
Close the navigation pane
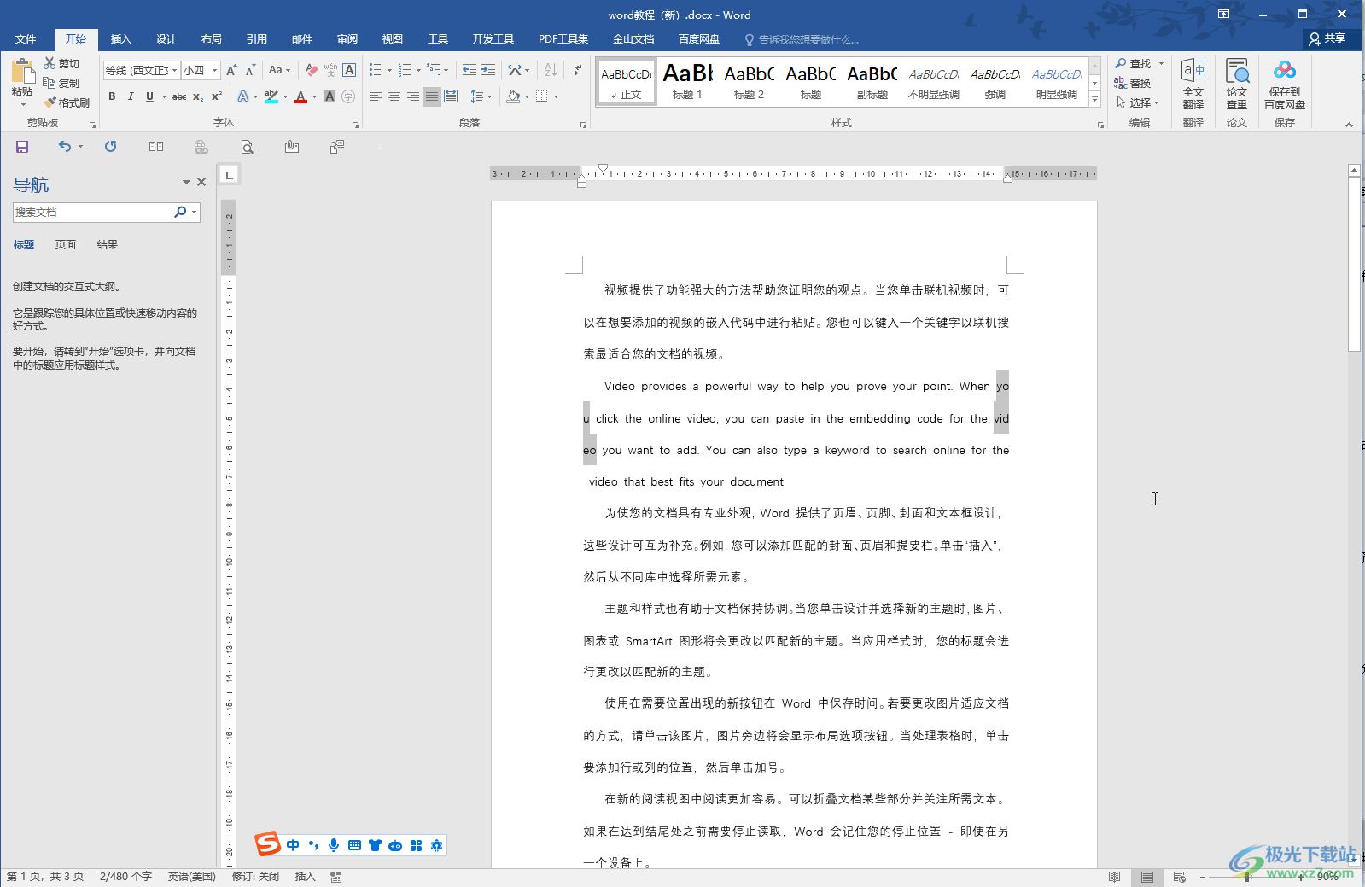201,182
